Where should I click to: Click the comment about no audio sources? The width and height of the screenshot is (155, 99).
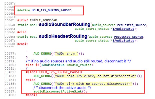click(78, 61)
